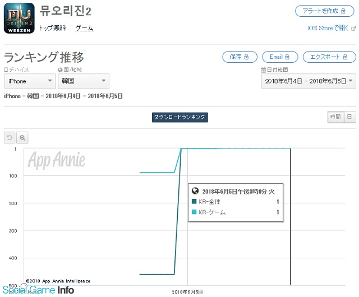
Task: Click the globe icon next to 国/地域
Action: (60, 70)
